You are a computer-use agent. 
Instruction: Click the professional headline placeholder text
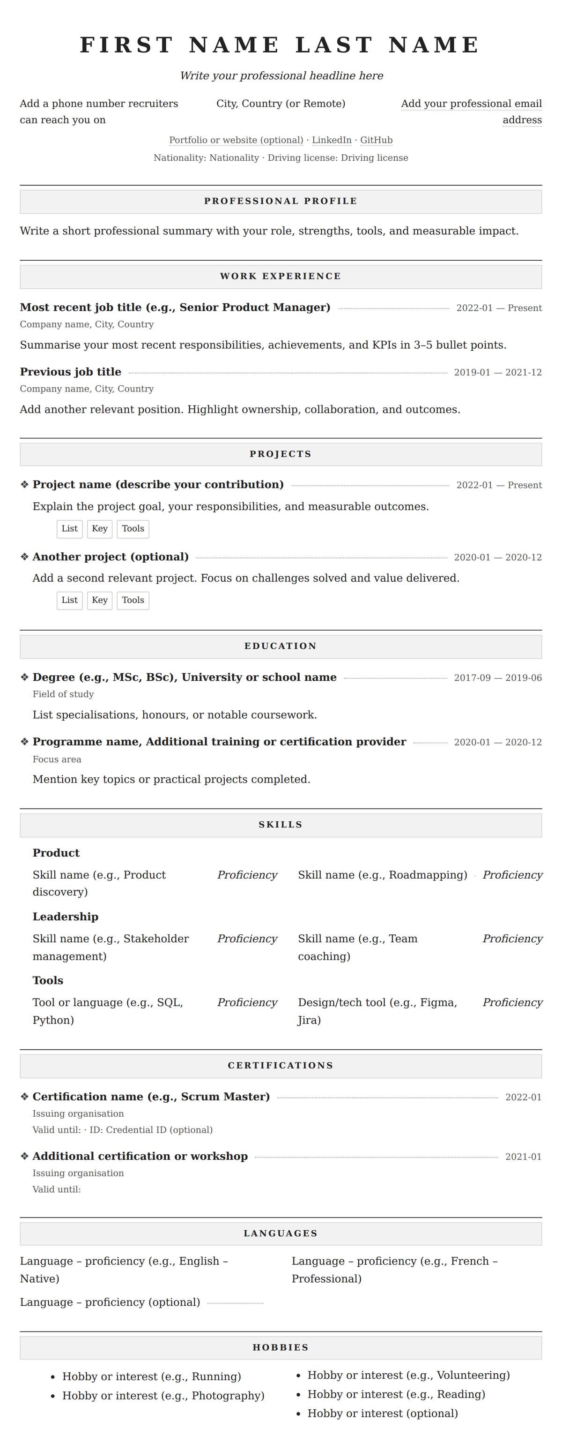click(281, 76)
